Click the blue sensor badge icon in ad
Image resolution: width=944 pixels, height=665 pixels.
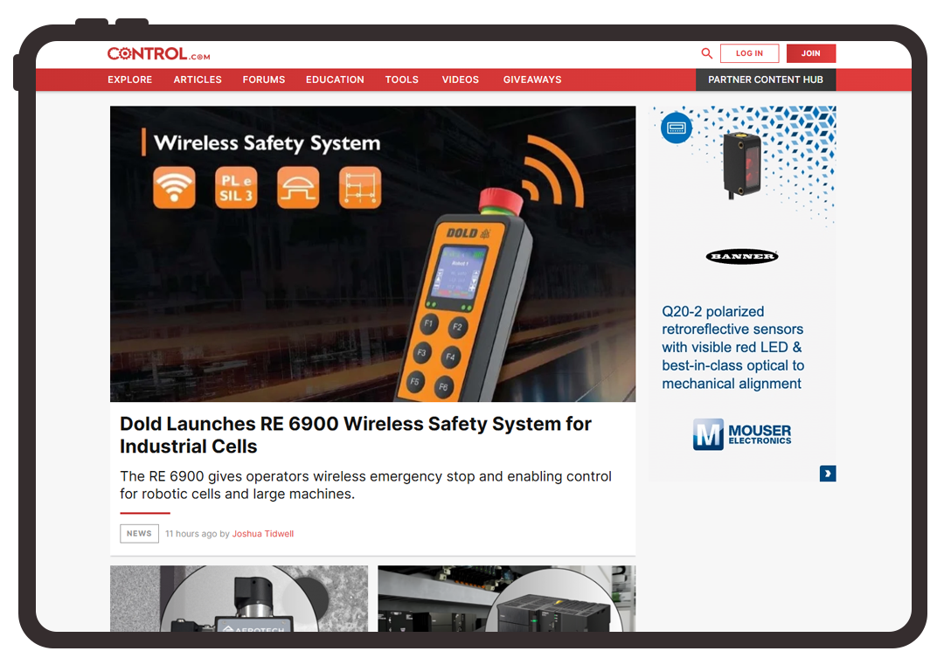tap(677, 128)
